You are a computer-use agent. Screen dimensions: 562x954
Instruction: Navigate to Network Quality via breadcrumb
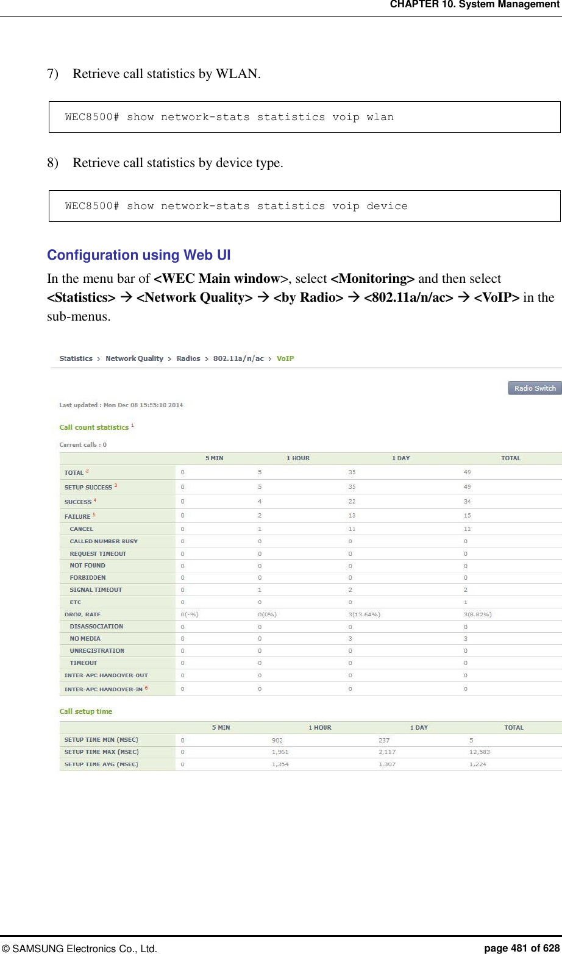point(134,358)
